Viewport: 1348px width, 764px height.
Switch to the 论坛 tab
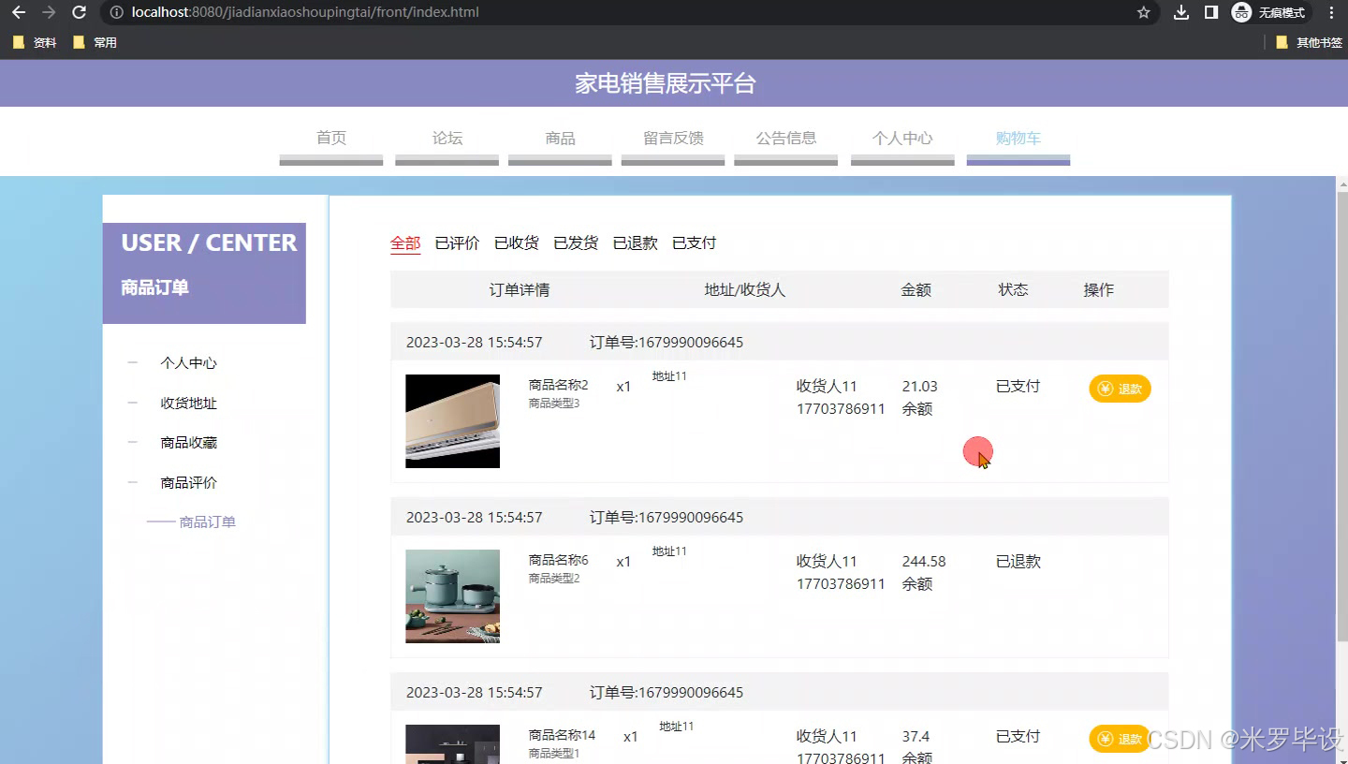pos(447,138)
